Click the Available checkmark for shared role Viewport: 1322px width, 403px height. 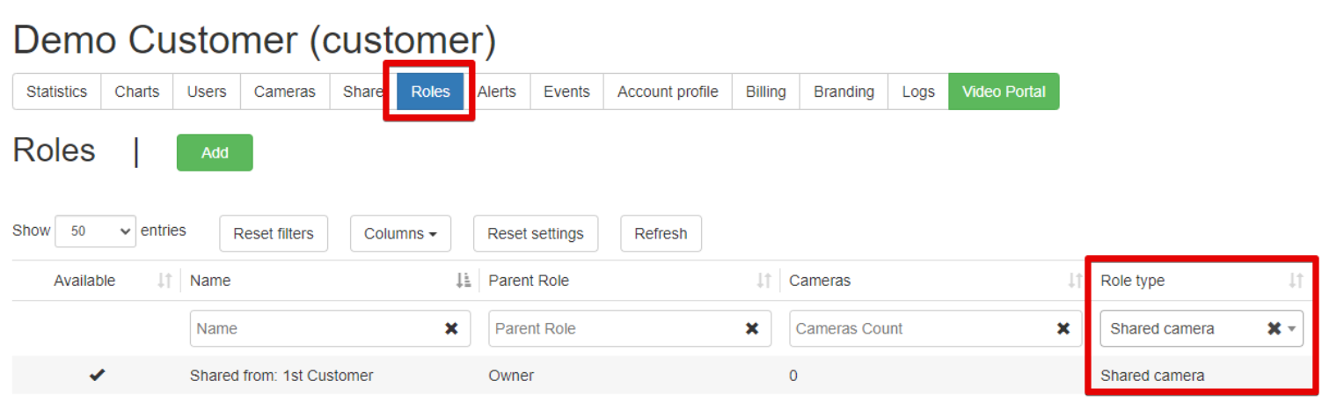click(98, 376)
